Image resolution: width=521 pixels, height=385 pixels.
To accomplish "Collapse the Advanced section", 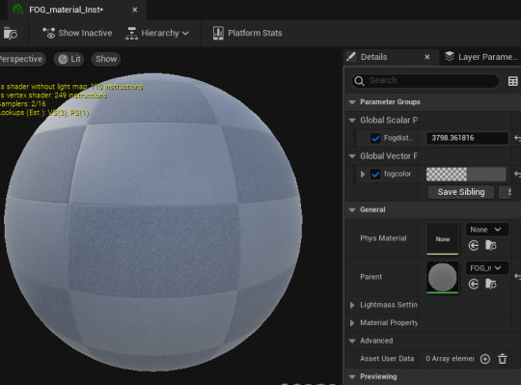I will [352, 341].
